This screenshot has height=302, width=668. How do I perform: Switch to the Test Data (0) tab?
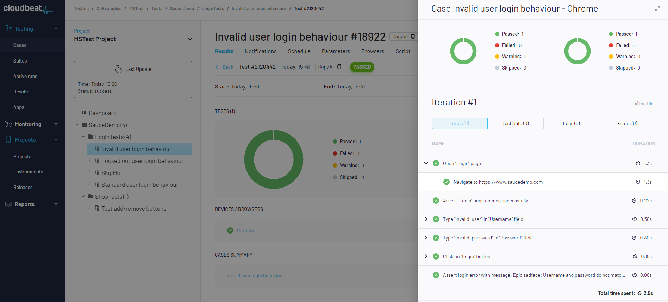tap(516, 123)
